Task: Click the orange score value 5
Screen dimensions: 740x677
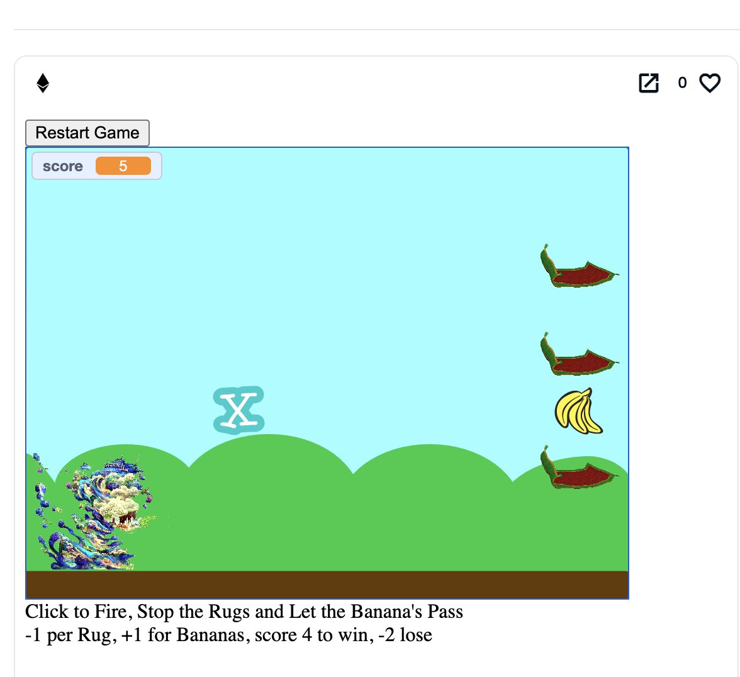Action: [x=123, y=166]
